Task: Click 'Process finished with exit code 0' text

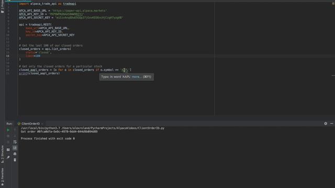Action: [48, 138]
